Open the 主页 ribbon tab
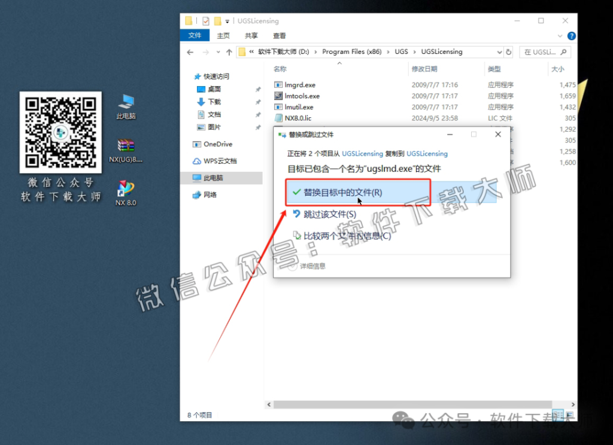 coord(223,35)
